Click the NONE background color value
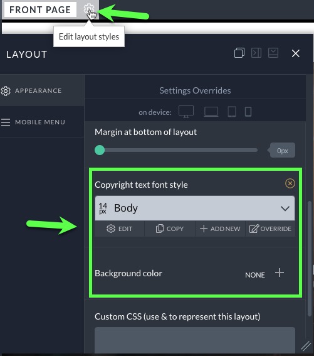This screenshot has height=356, width=314. coord(255,275)
